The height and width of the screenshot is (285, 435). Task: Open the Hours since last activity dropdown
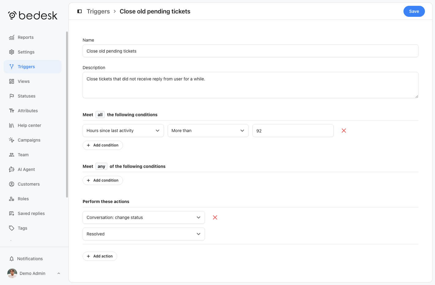123,131
